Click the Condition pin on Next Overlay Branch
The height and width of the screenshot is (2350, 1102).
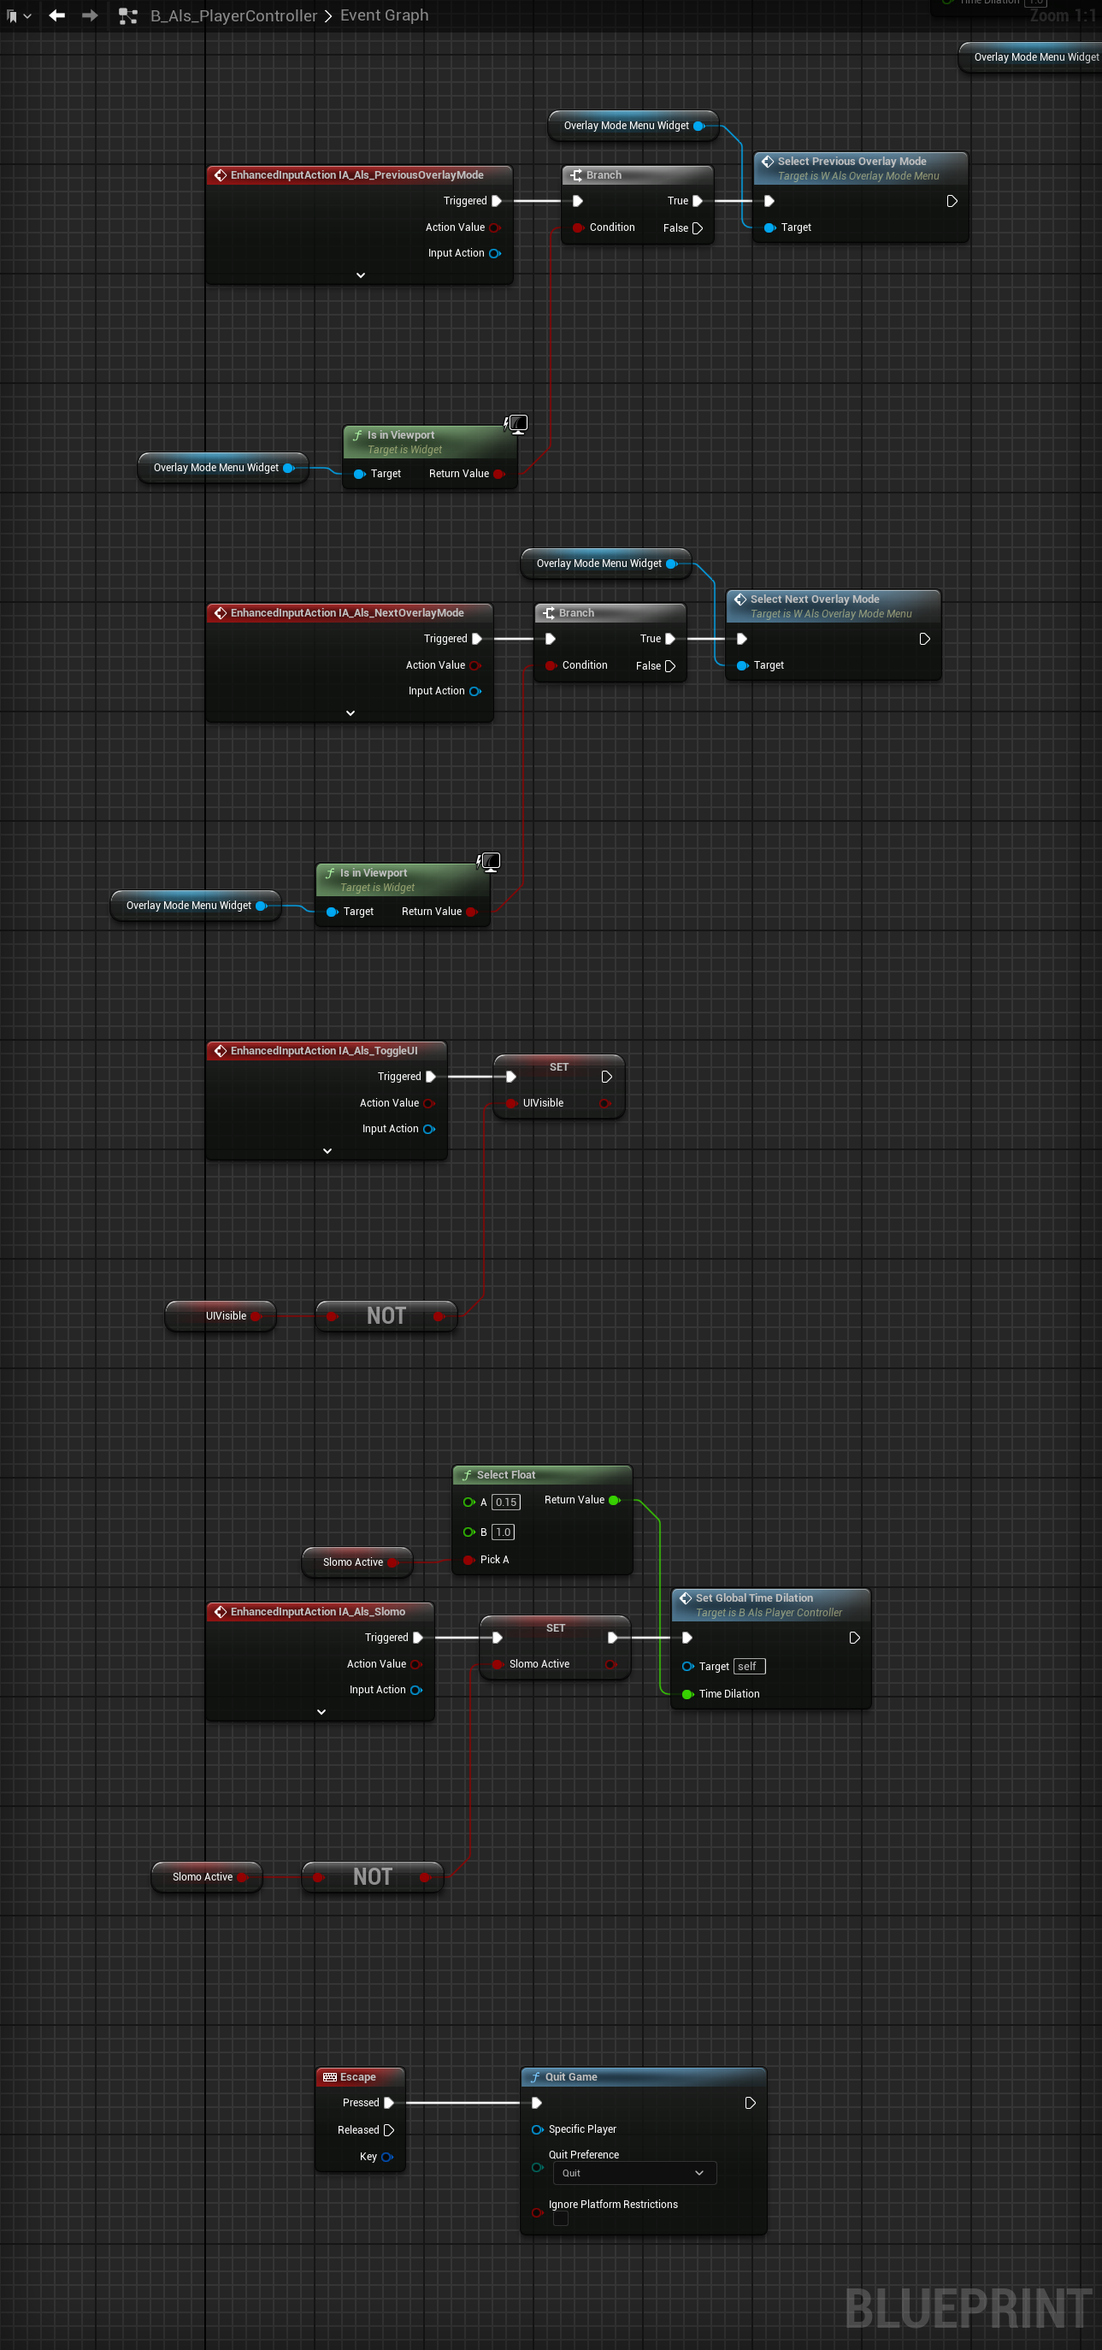click(550, 665)
